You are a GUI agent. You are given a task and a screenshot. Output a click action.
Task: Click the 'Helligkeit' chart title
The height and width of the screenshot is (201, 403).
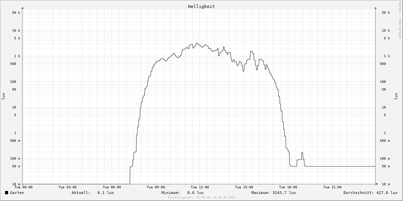(201, 6)
